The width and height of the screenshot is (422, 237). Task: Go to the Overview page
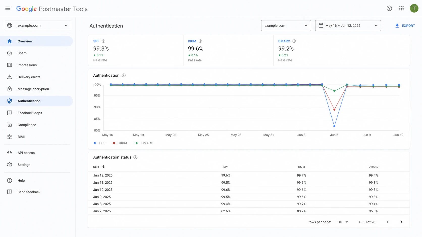[36, 41]
